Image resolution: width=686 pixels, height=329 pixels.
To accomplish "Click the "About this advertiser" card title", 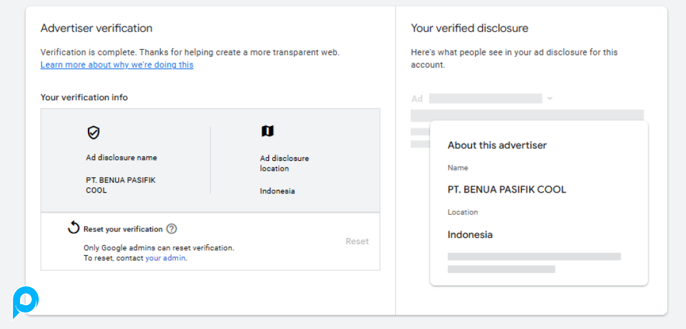I will tap(497, 145).
